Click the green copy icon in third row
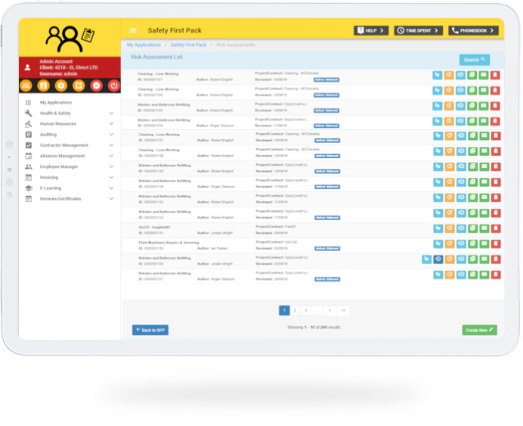The width and height of the screenshot is (523, 426). [472, 106]
